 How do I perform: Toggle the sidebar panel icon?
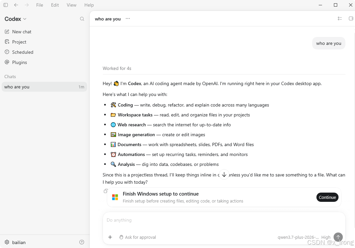(6, 5)
